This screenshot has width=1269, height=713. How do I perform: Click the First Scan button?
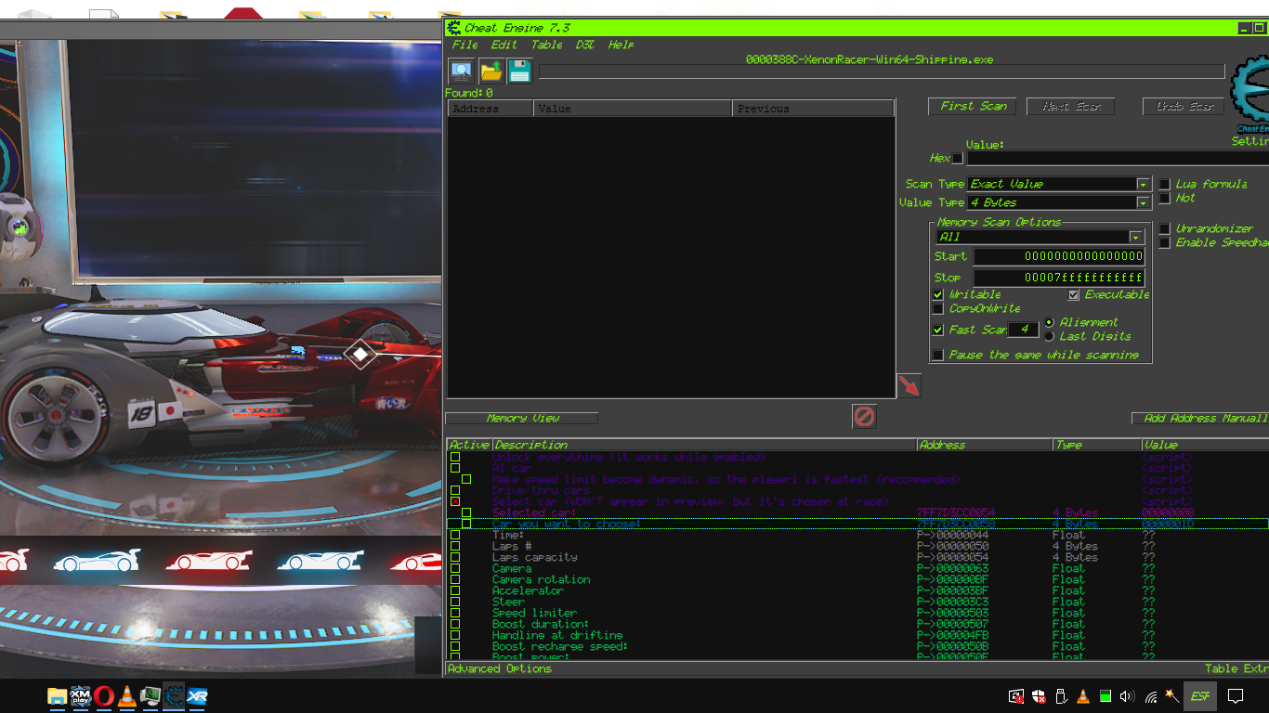click(x=973, y=107)
